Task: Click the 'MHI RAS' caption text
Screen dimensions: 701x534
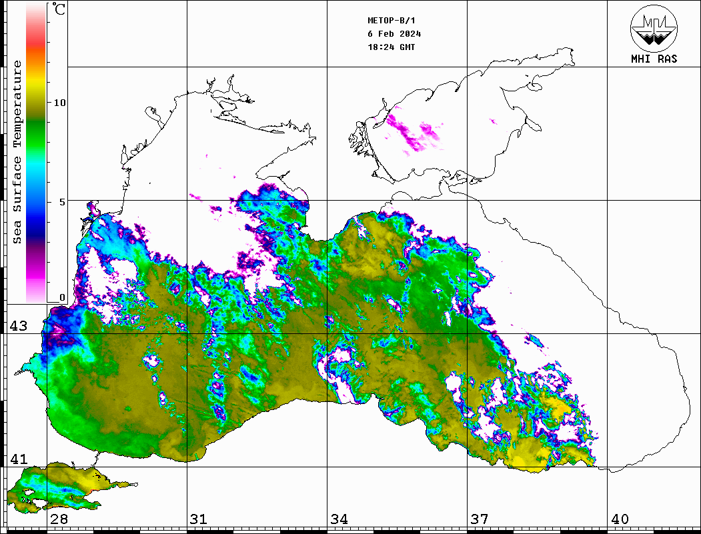Action: point(654,59)
